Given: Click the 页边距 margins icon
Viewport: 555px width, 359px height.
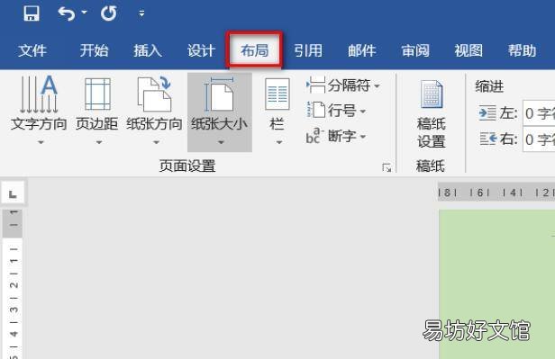Looking at the screenshot, I should [x=97, y=94].
